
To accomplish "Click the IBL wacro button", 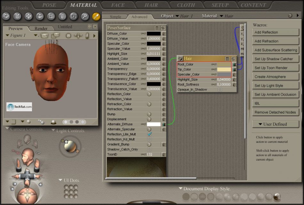I will point(275,104).
